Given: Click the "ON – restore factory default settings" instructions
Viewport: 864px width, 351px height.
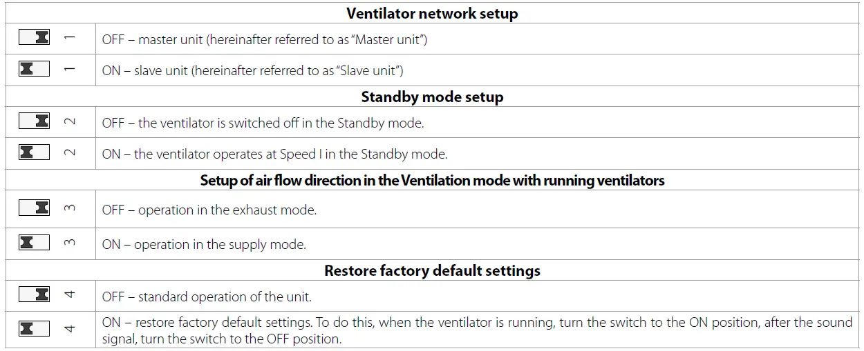Looking at the screenshot, I should point(477,330).
